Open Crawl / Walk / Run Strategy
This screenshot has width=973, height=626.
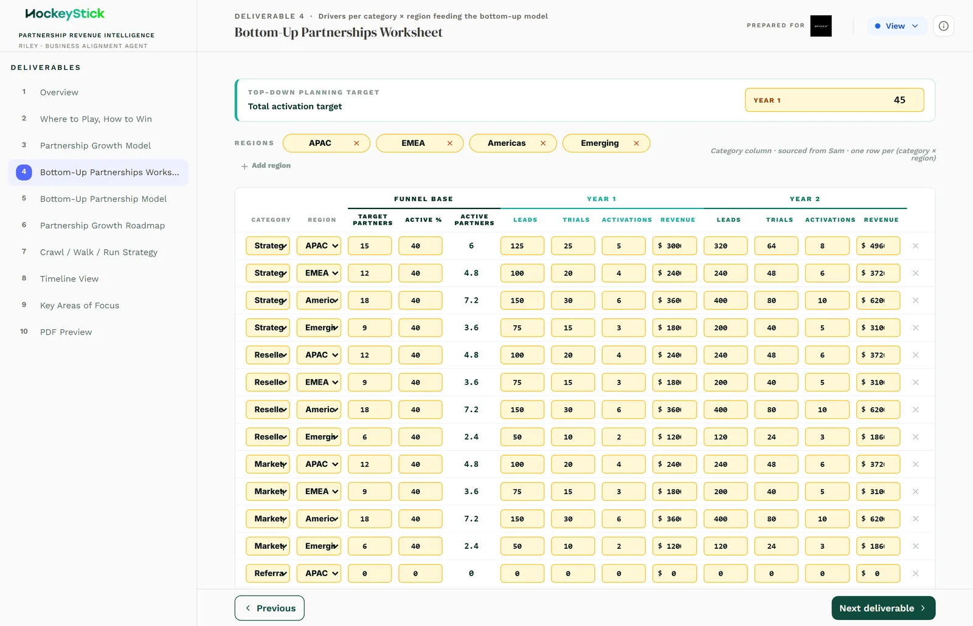point(99,252)
